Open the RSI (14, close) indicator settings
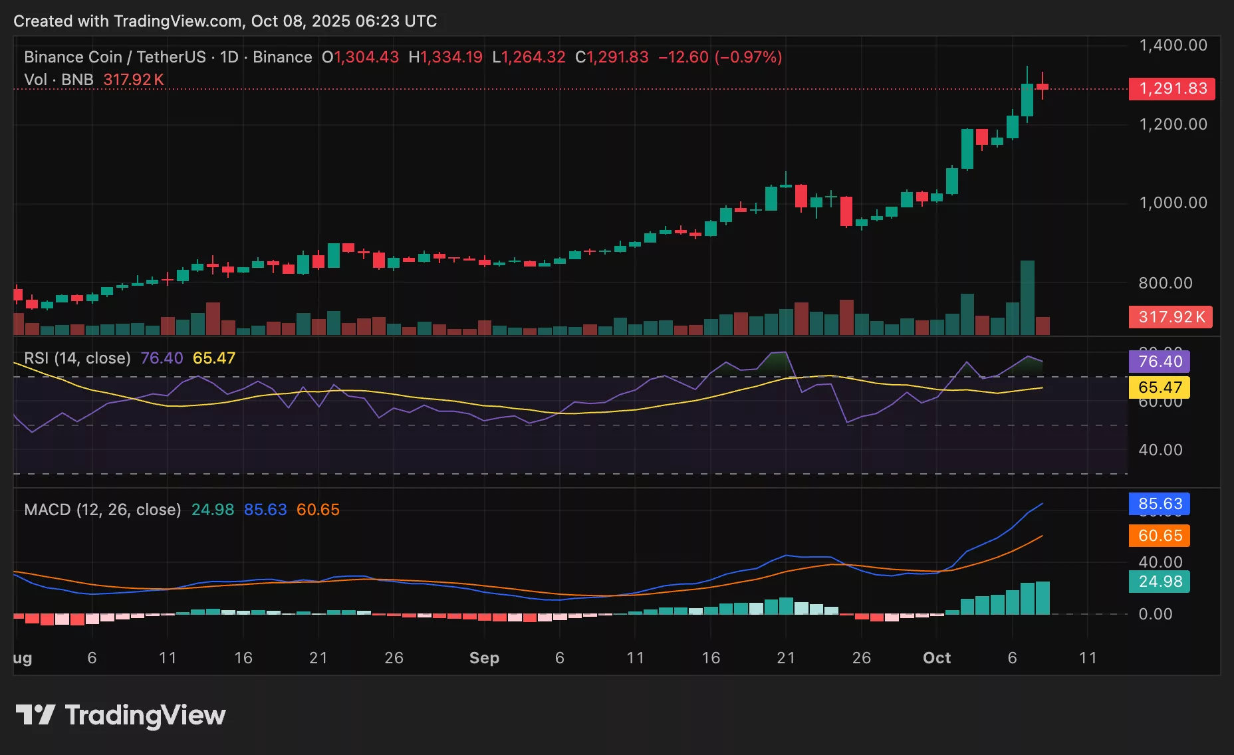Image resolution: width=1234 pixels, height=755 pixels. [x=78, y=358]
